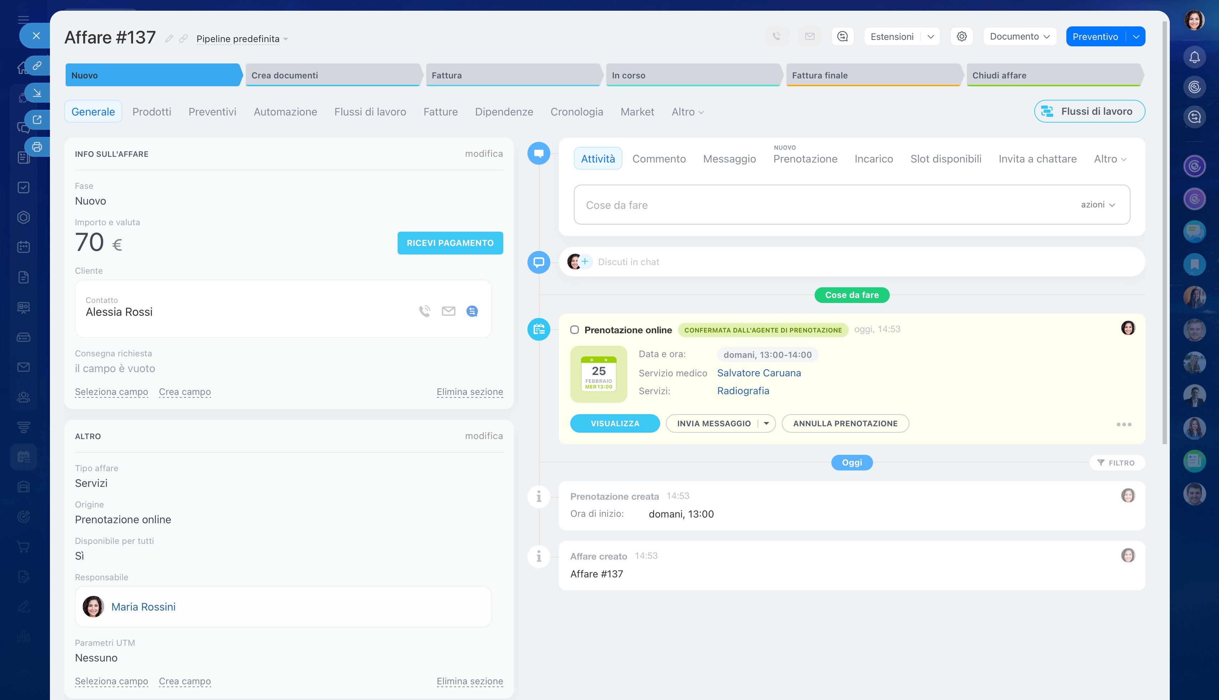Check the Prenotazione online activity checkbox

(x=575, y=330)
